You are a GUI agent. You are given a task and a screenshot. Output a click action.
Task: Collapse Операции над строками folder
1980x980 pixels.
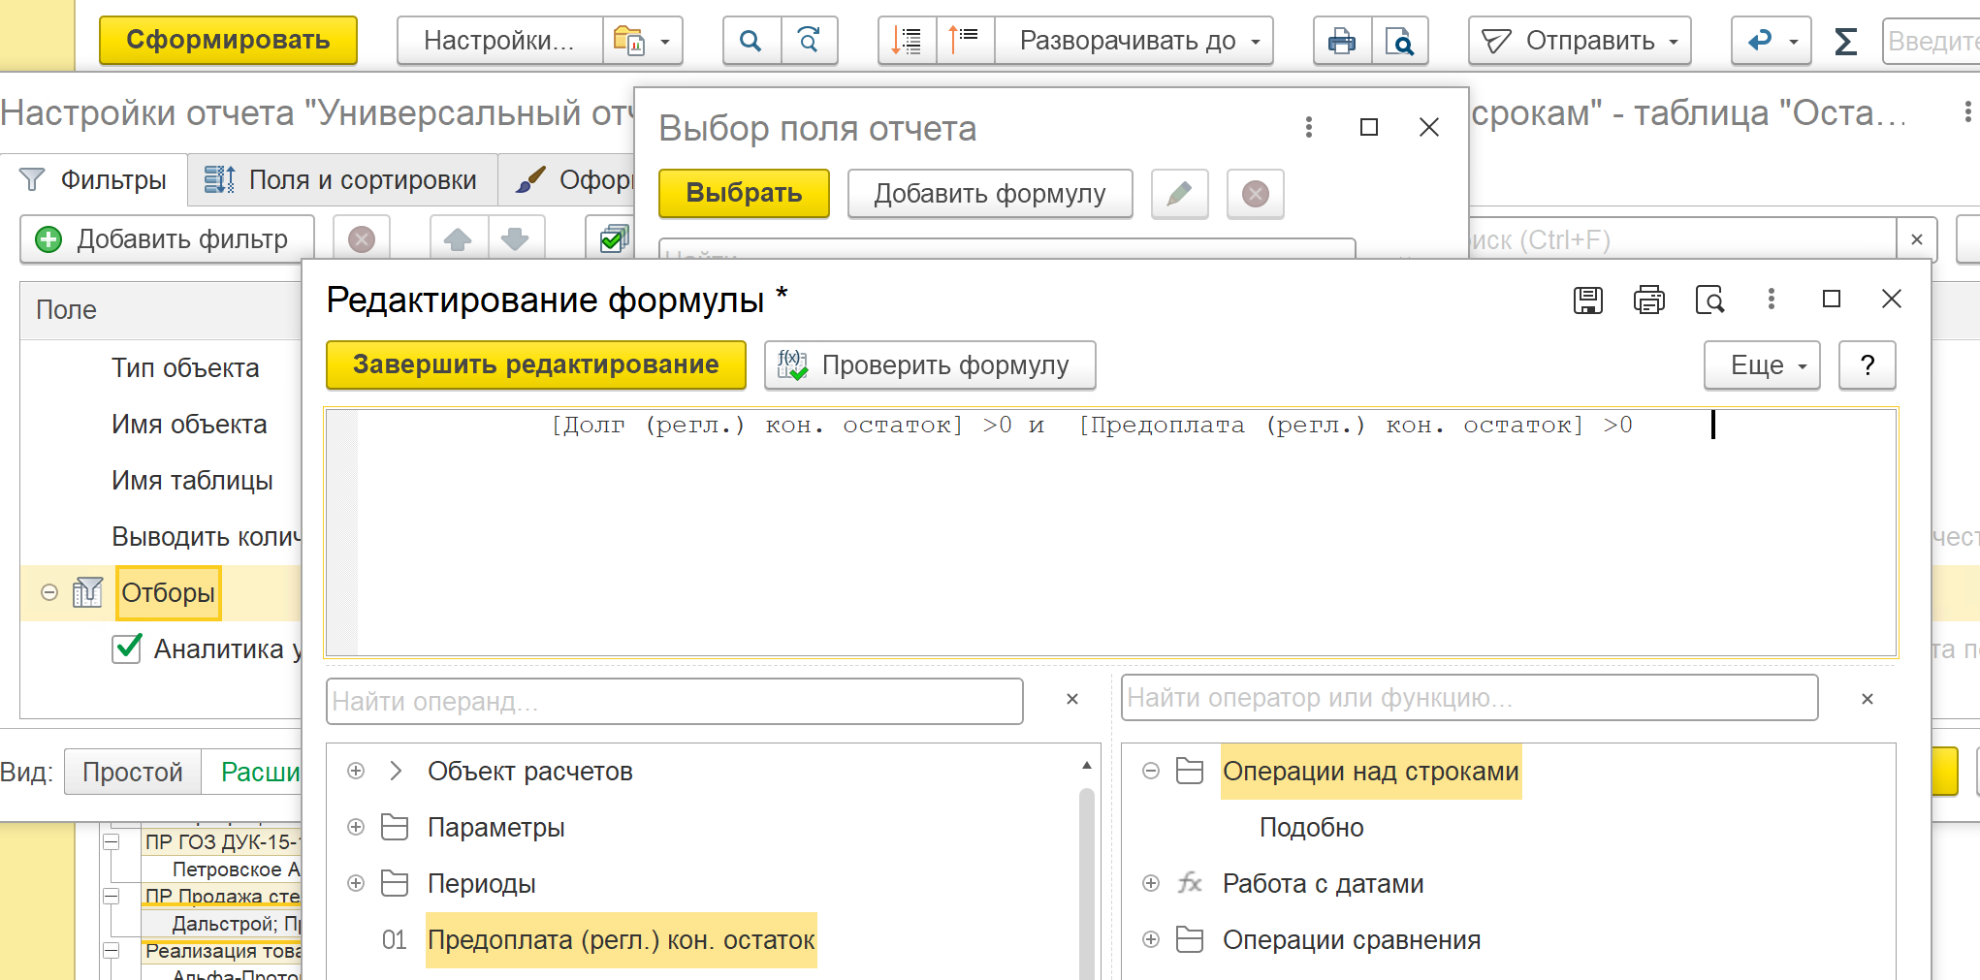pyautogui.click(x=1151, y=771)
